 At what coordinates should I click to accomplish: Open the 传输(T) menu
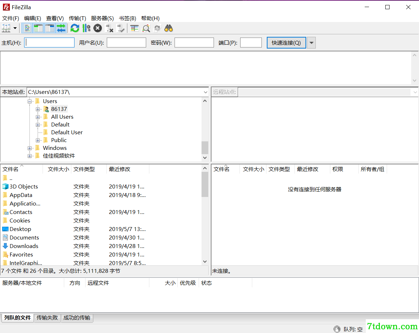pos(77,18)
